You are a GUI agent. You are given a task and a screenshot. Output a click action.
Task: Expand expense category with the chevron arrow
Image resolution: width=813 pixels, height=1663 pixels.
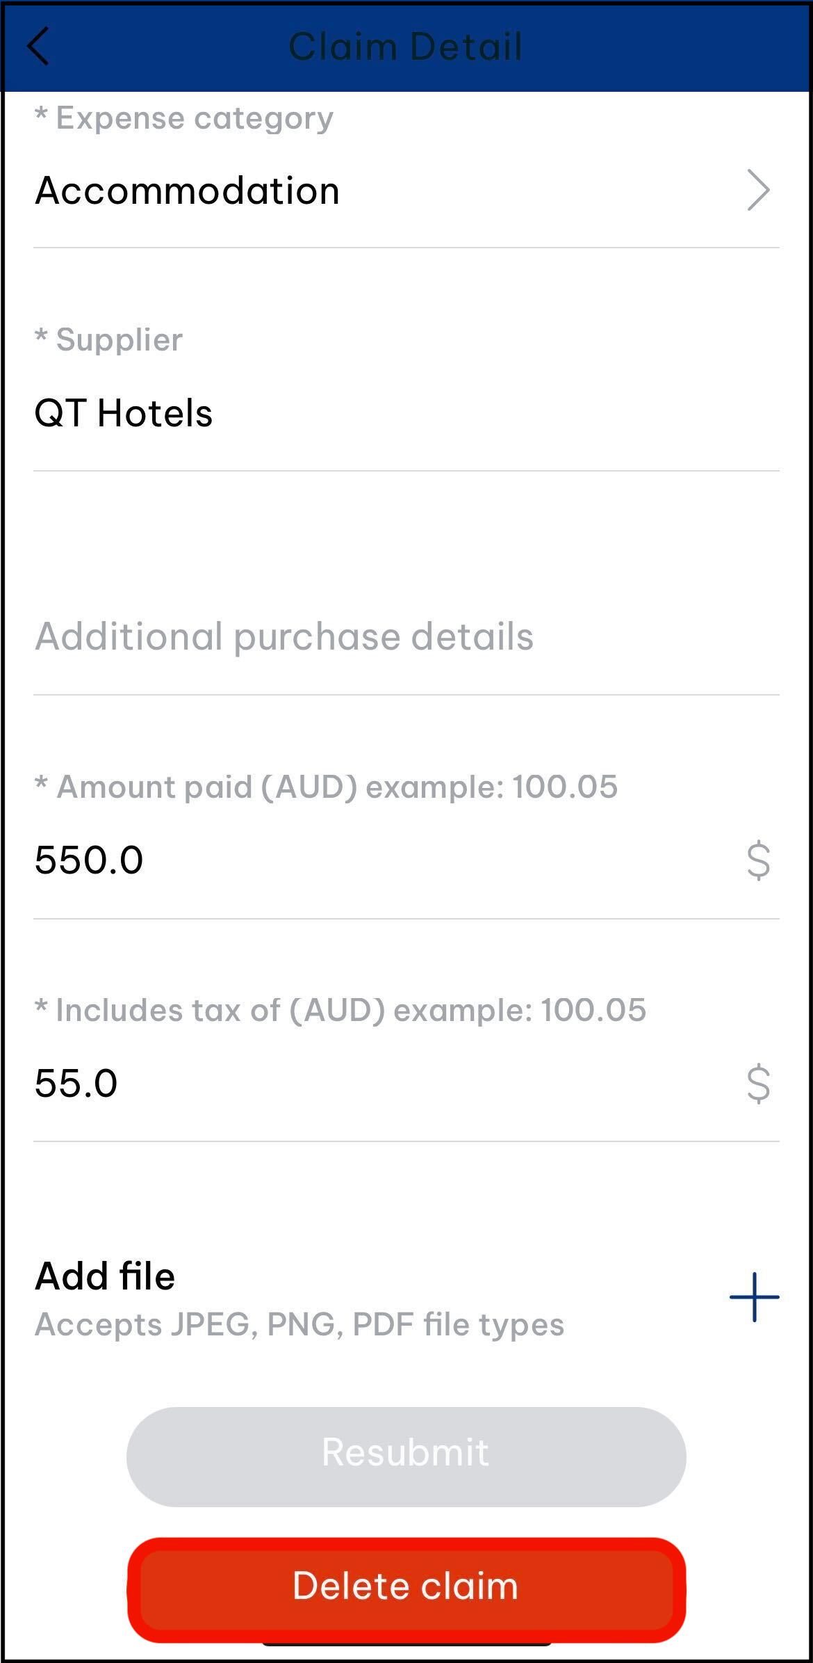(758, 190)
